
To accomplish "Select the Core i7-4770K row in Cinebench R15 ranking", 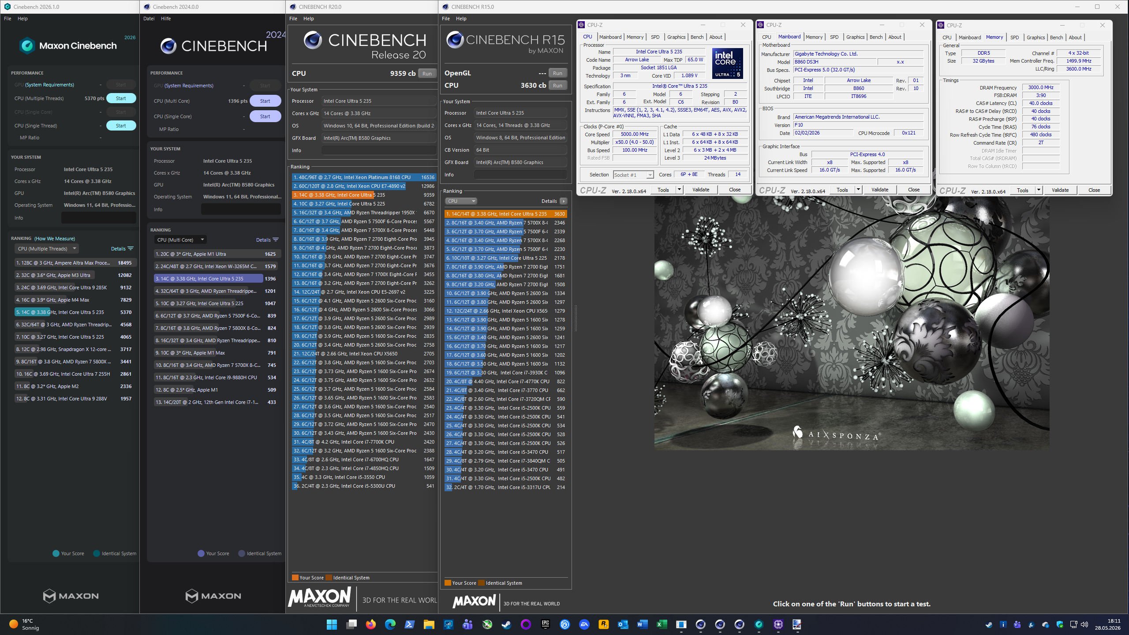I will [505, 381].
